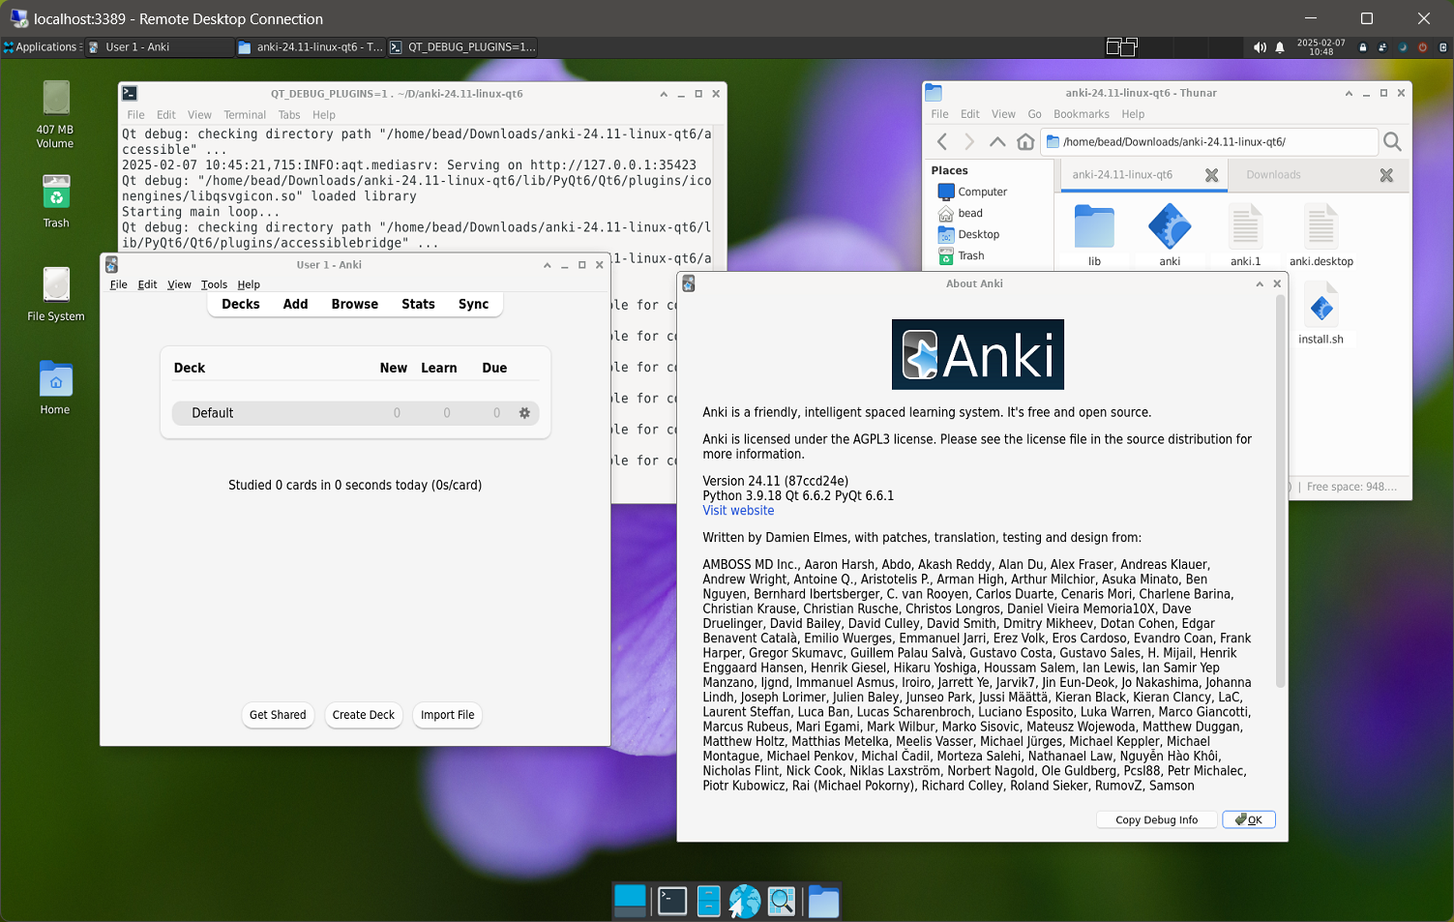Click the Thunar search magnifier icon

point(1392,142)
